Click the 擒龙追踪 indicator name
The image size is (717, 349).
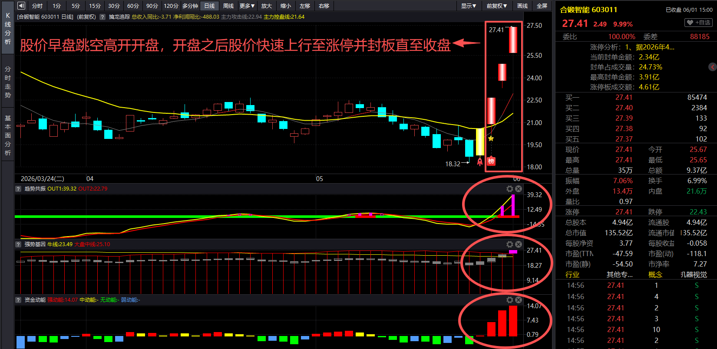coord(119,17)
